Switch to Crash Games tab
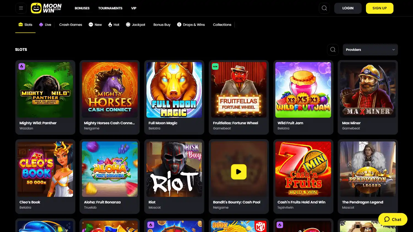 [70, 25]
